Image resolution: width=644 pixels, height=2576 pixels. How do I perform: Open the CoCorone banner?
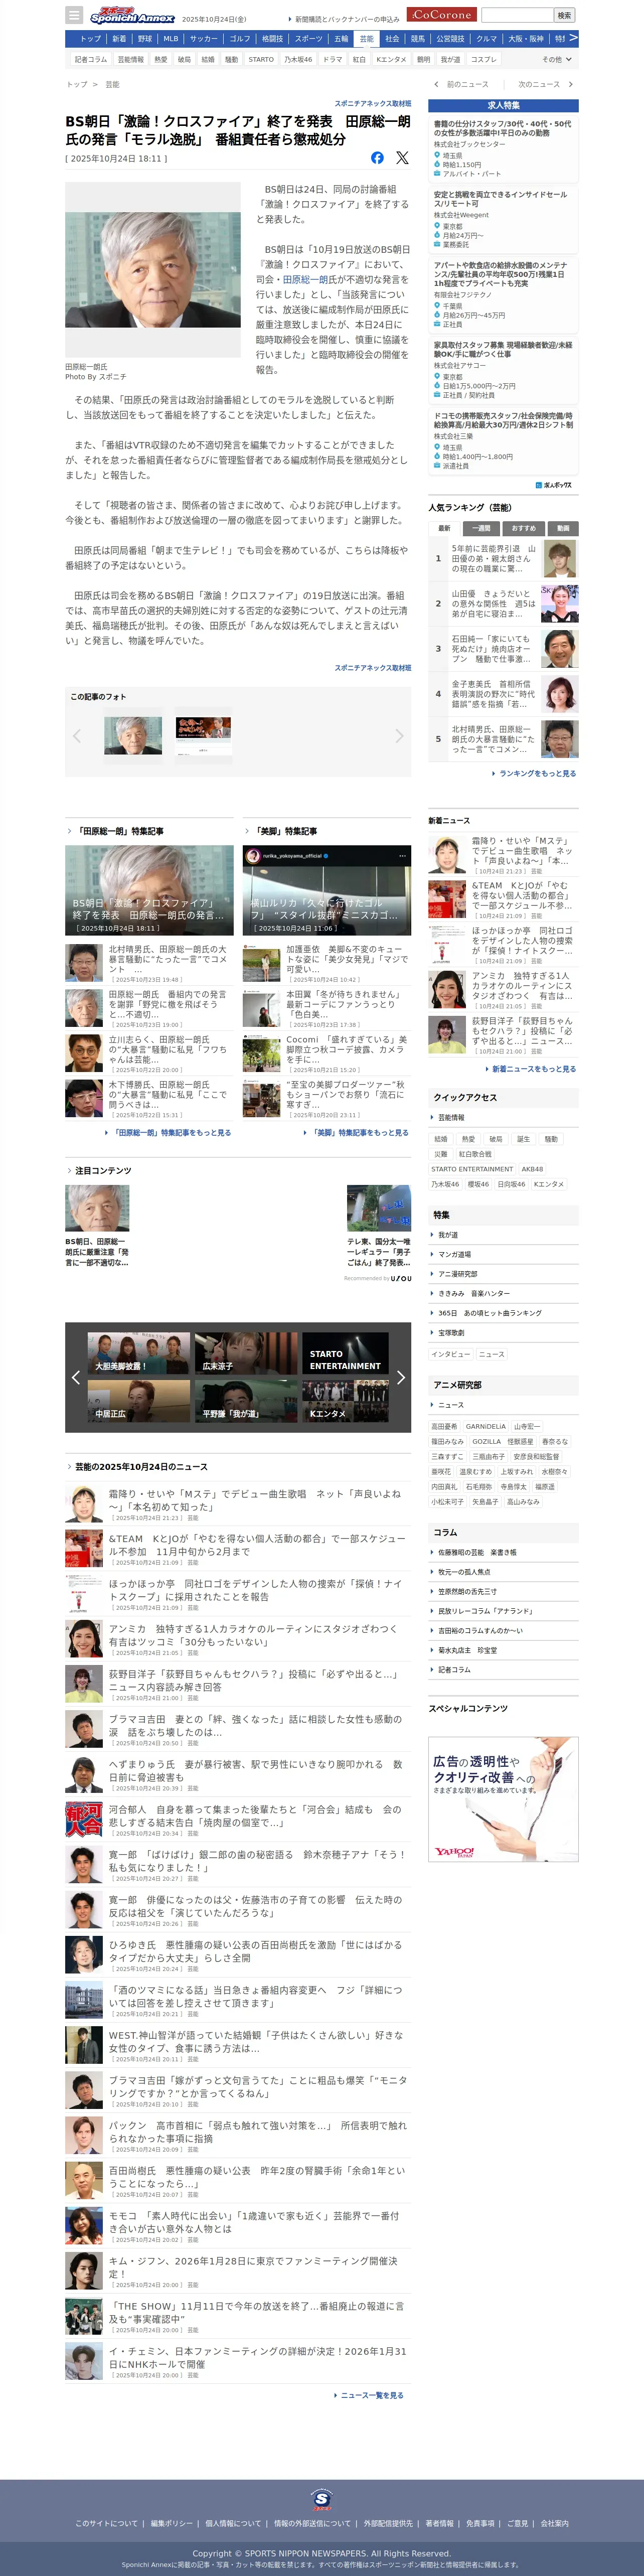[441, 15]
